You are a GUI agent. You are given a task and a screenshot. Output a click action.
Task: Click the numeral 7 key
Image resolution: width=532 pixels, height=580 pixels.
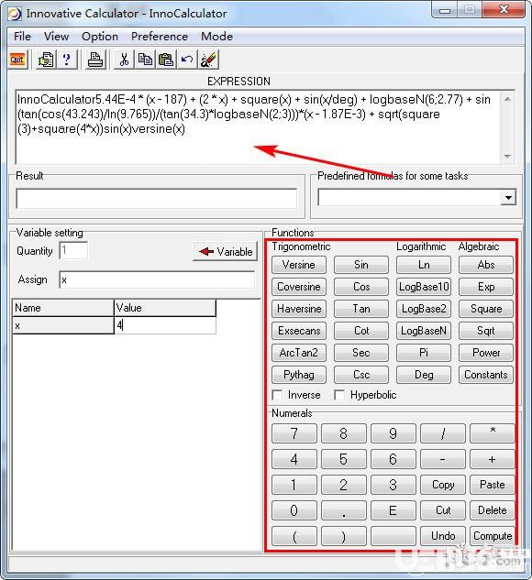294,433
